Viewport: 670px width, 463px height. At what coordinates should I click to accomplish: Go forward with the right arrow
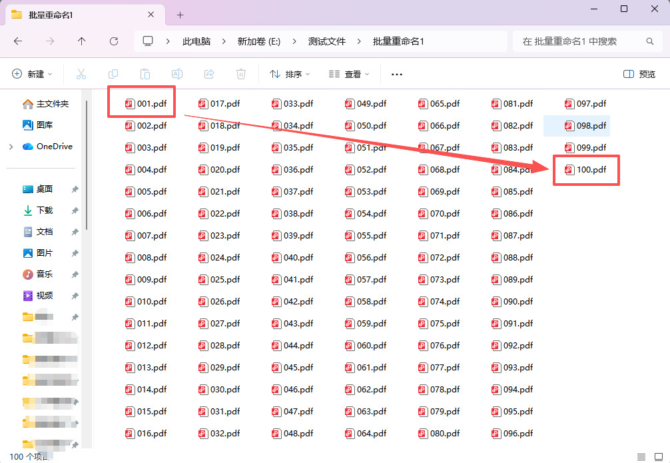pyautogui.click(x=50, y=41)
